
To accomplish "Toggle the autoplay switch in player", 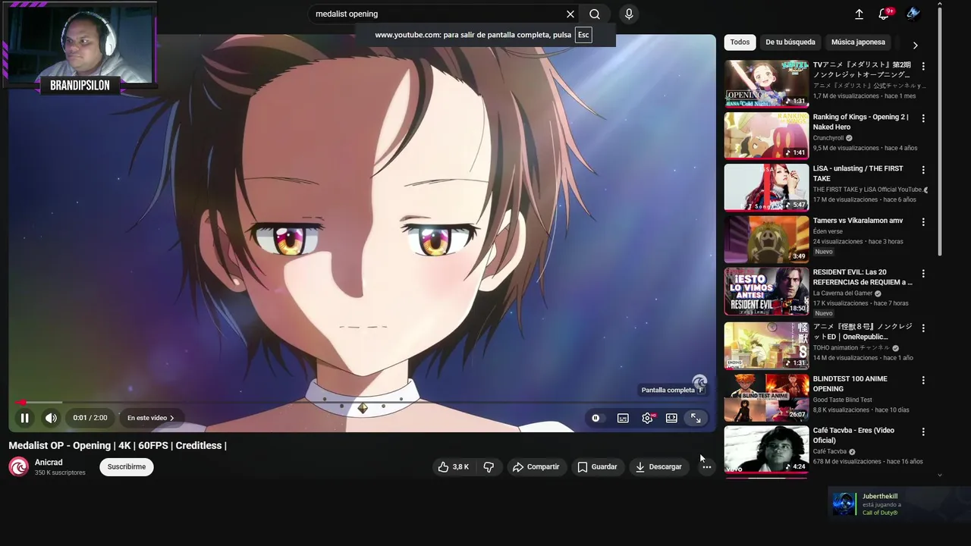I will [x=596, y=418].
